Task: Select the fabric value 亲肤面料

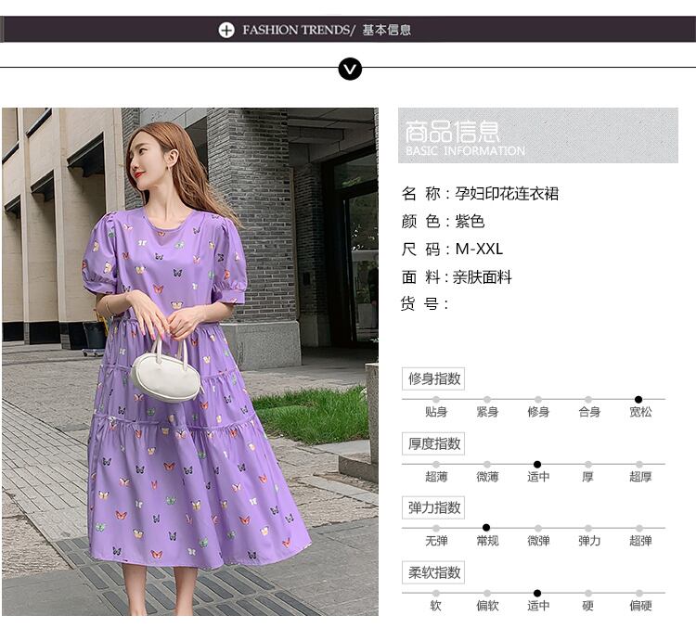Action: pyautogui.click(x=482, y=277)
